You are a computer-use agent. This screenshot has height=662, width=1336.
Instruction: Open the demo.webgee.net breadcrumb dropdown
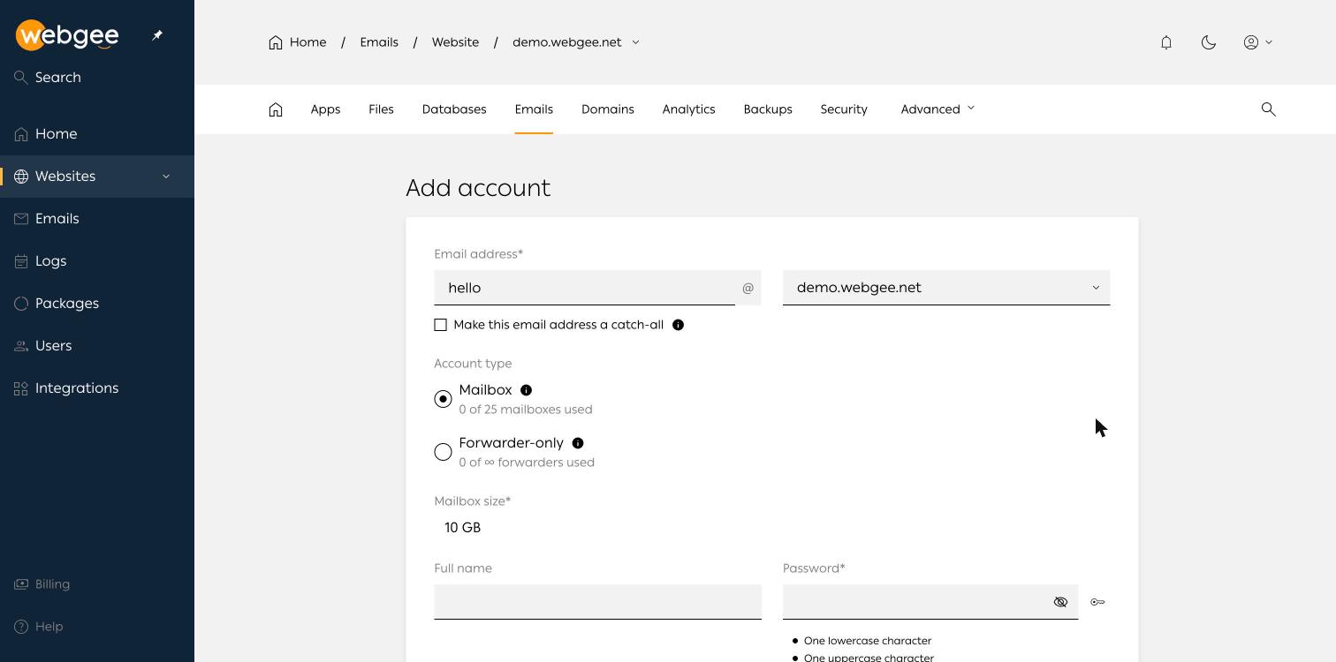point(576,42)
